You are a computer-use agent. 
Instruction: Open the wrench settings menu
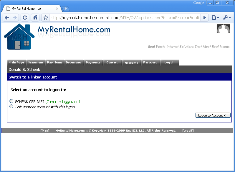[227, 18]
